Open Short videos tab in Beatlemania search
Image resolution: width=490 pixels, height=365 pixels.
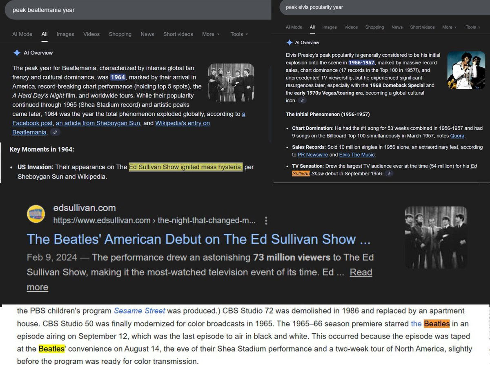[x=178, y=34]
